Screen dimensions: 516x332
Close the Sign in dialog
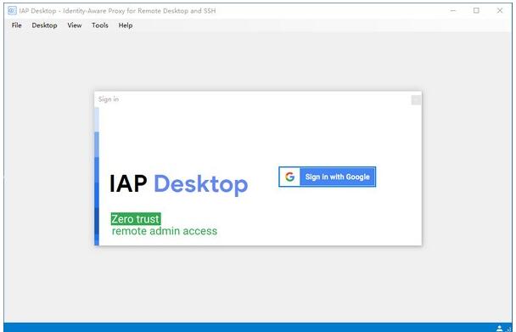pyautogui.click(x=416, y=100)
